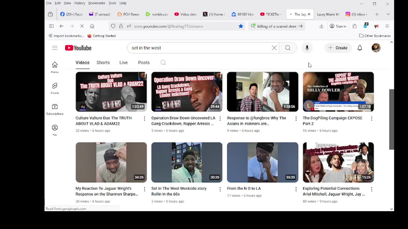Click the tracking protection shield icon

pos(113,26)
